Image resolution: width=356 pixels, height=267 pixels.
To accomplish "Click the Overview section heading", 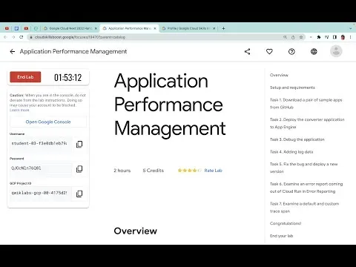I will point(135,231).
